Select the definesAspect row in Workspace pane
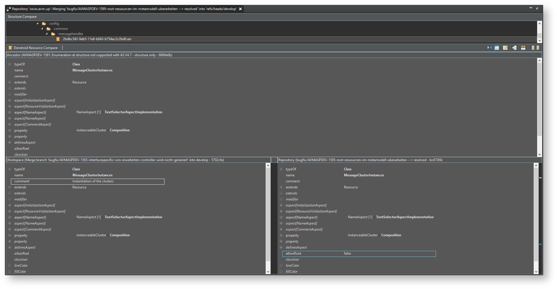 click(25, 247)
